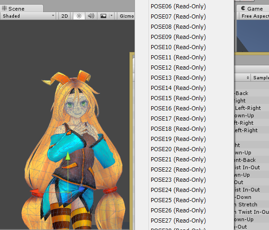Toggle scene audio speaker icon
Viewport: 269px width, 230px height.
(x=91, y=16)
